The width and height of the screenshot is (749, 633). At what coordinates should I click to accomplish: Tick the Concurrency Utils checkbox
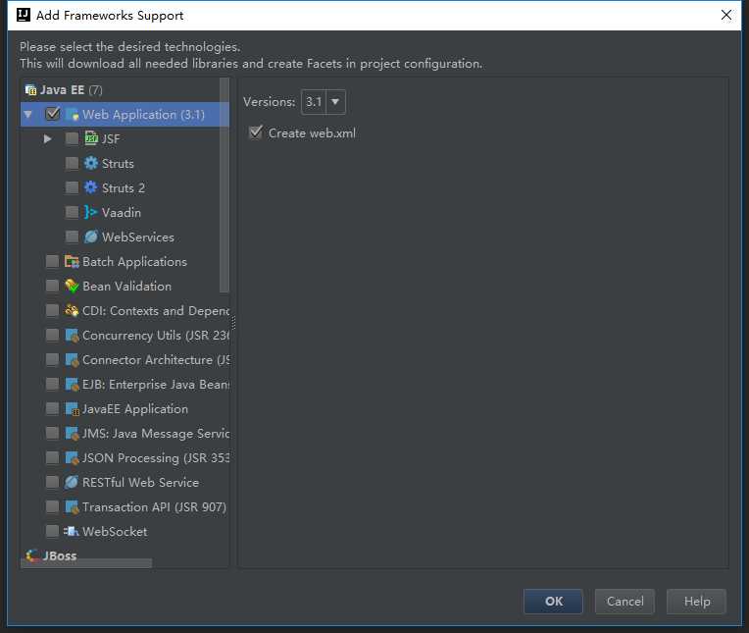coord(52,336)
